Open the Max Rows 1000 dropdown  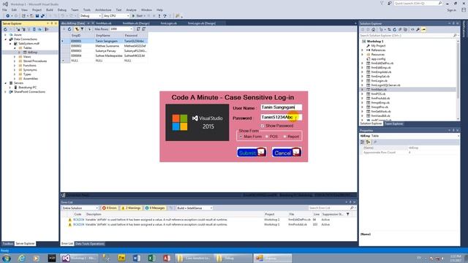pyautogui.click(x=121, y=29)
